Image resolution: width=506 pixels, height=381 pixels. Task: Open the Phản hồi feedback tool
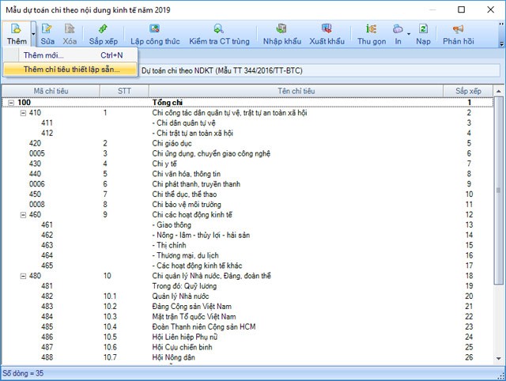click(459, 29)
